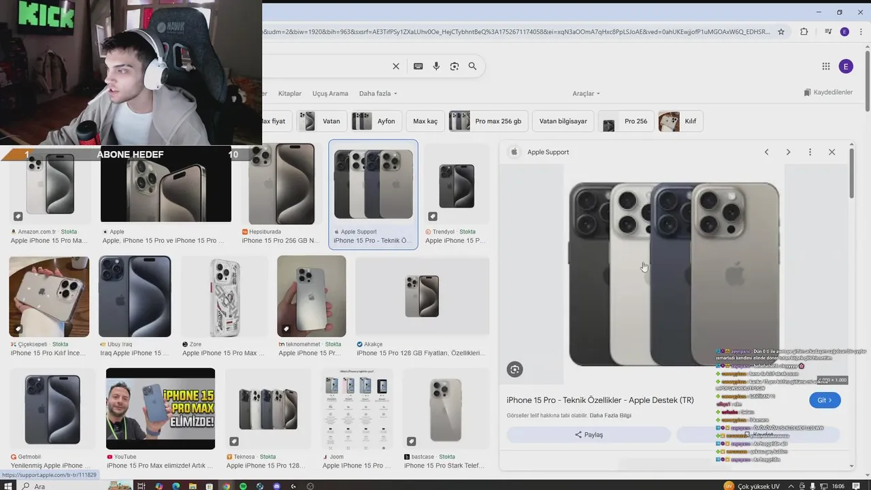This screenshot has height=490, width=871.
Task: Open Spotify from taskbar
Action: [x=243, y=486]
